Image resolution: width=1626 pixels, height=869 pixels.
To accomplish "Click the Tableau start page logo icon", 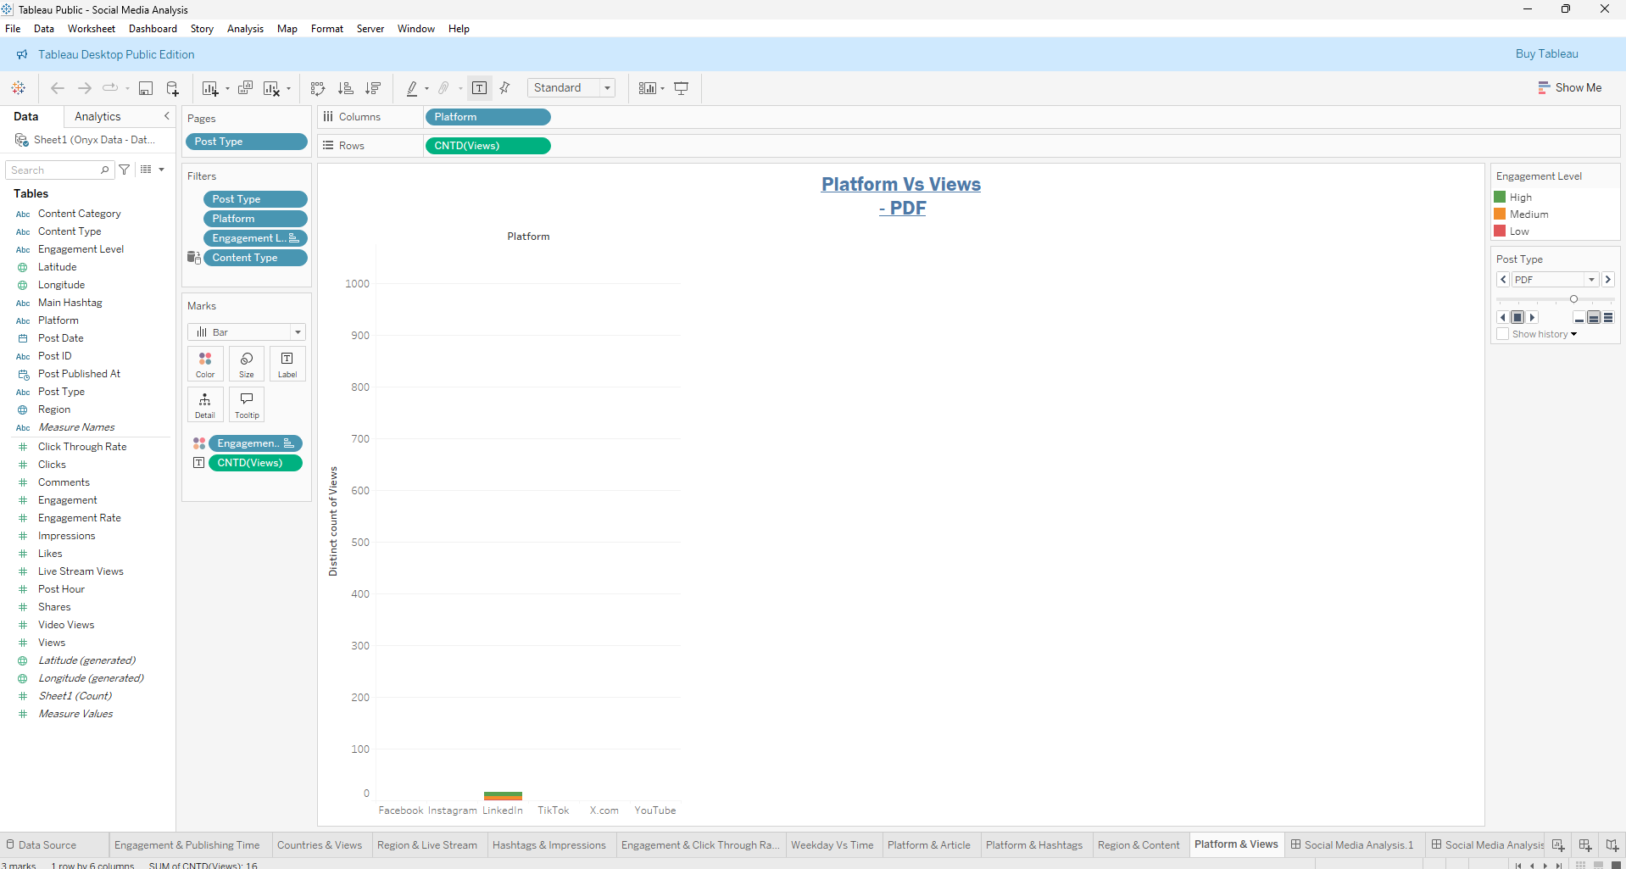I will click(x=18, y=88).
